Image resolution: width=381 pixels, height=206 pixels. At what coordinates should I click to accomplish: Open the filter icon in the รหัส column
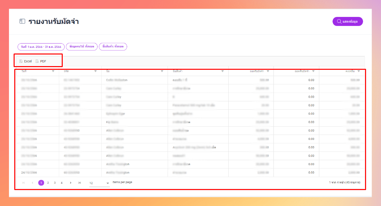pos(96,71)
